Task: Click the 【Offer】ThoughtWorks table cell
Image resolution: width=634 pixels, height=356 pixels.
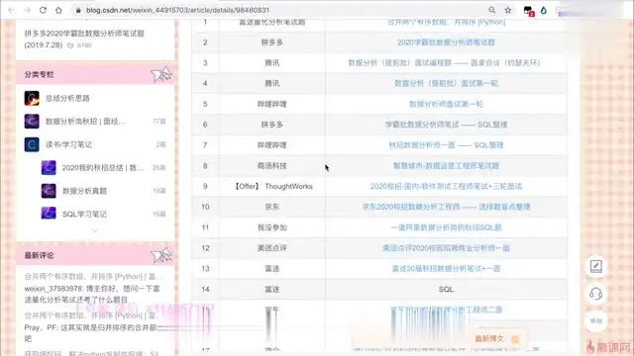Action: point(273,187)
